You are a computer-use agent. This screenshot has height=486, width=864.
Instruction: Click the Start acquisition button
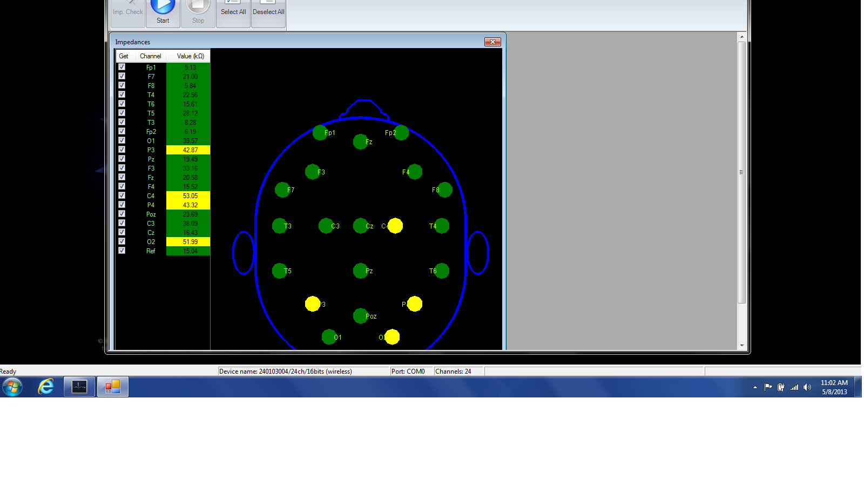click(x=163, y=12)
